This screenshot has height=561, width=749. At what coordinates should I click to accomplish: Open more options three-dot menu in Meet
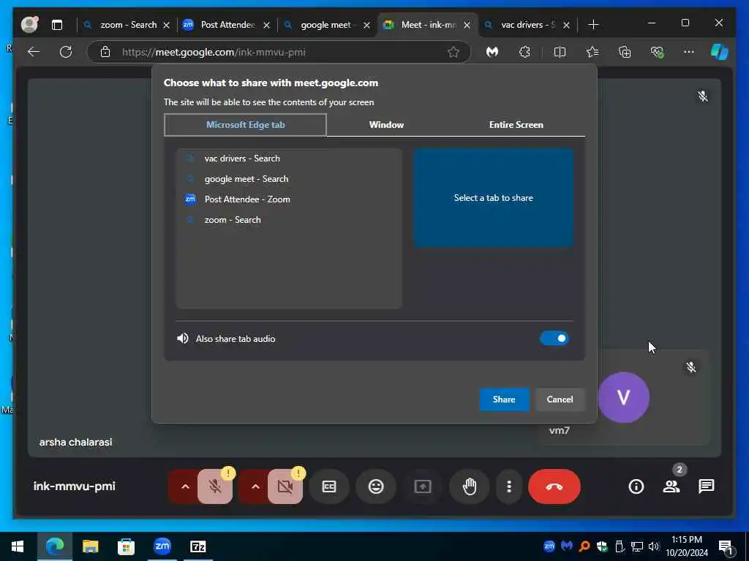[509, 486]
